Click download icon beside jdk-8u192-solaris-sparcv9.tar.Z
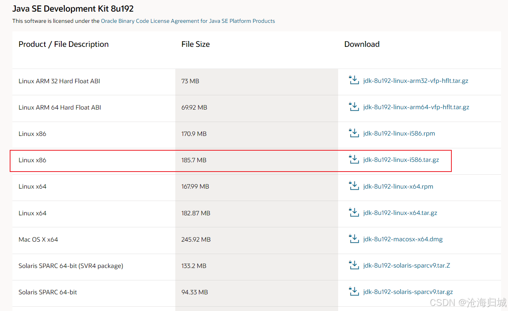The height and width of the screenshot is (311, 508). point(354,265)
